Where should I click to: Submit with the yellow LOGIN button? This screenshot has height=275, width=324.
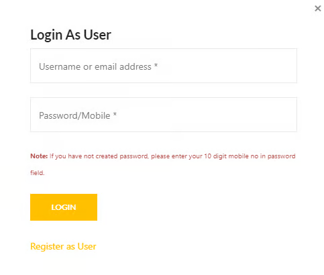pos(64,207)
